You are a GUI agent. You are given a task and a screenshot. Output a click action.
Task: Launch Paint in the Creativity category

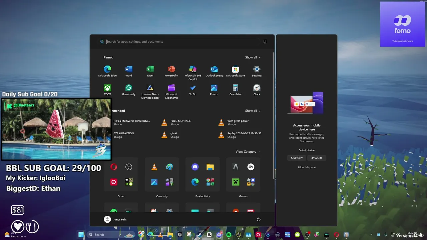click(x=169, y=167)
